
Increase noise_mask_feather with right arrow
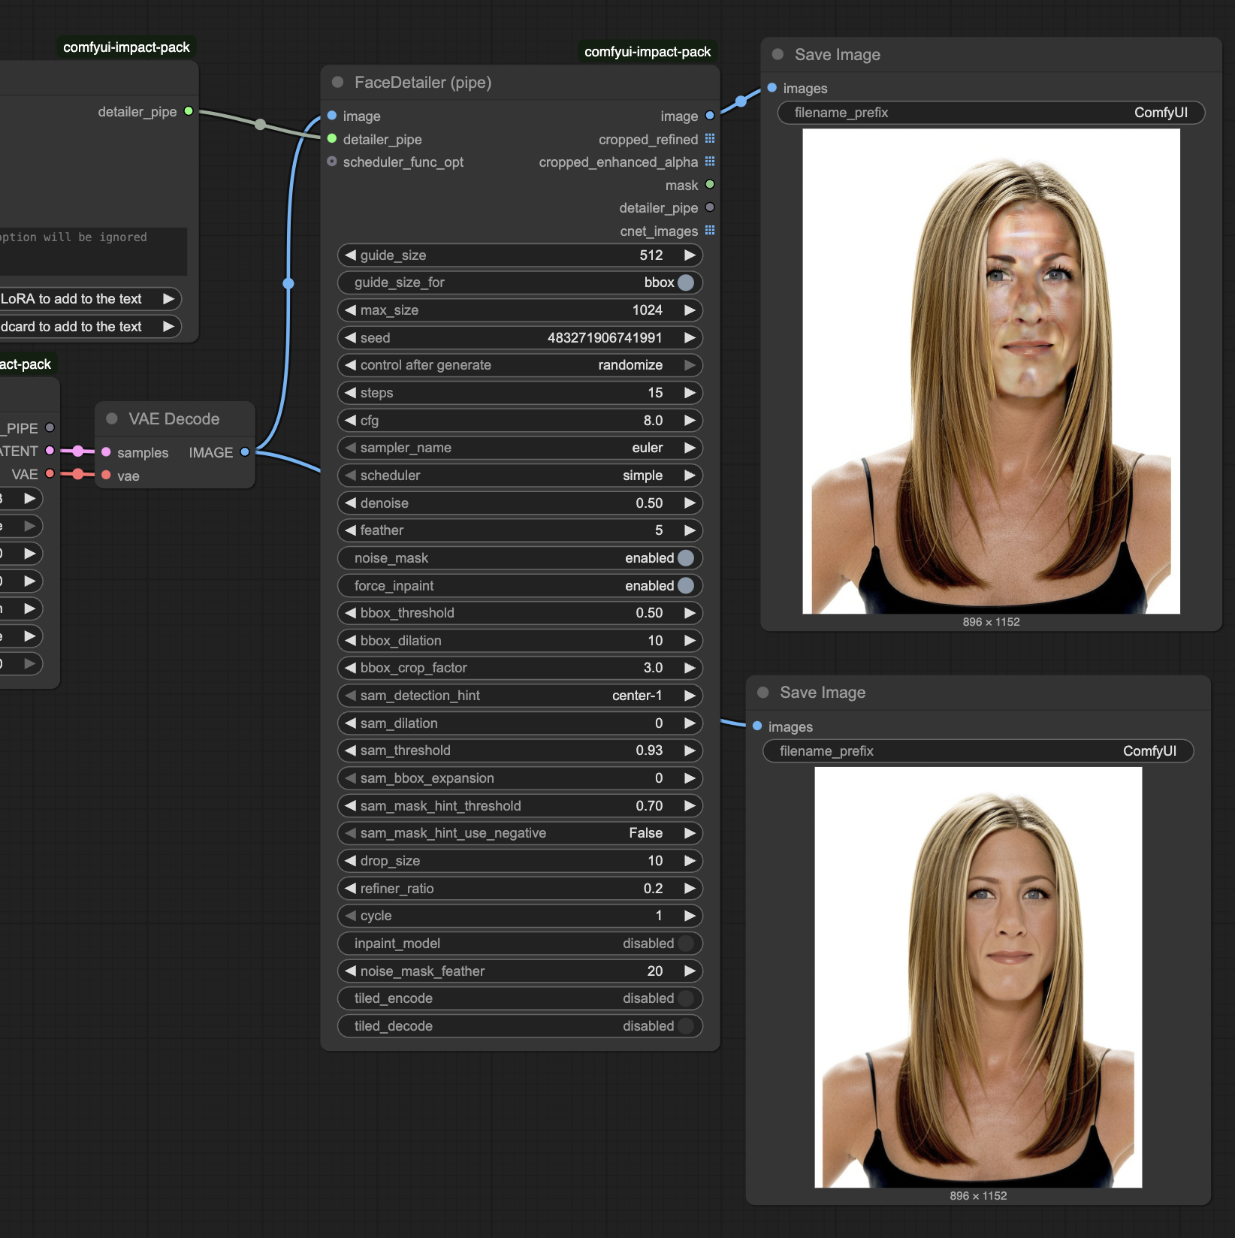coord(690,971)
